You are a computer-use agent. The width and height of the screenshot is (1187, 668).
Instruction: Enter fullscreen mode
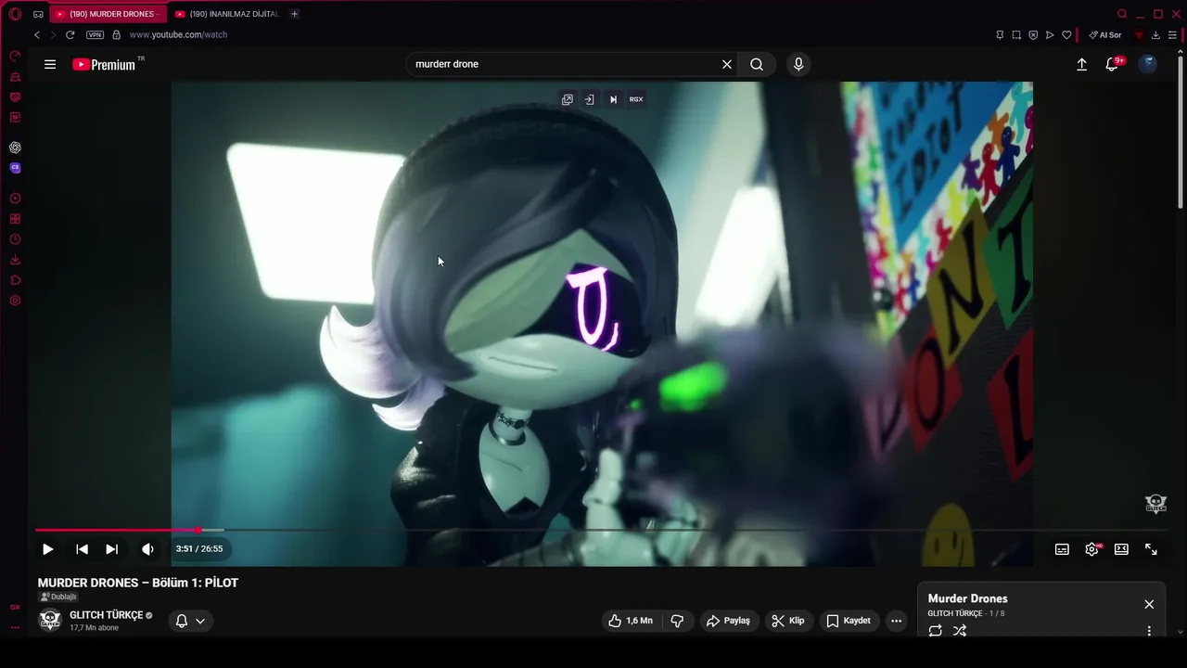tap(1151, 549)
